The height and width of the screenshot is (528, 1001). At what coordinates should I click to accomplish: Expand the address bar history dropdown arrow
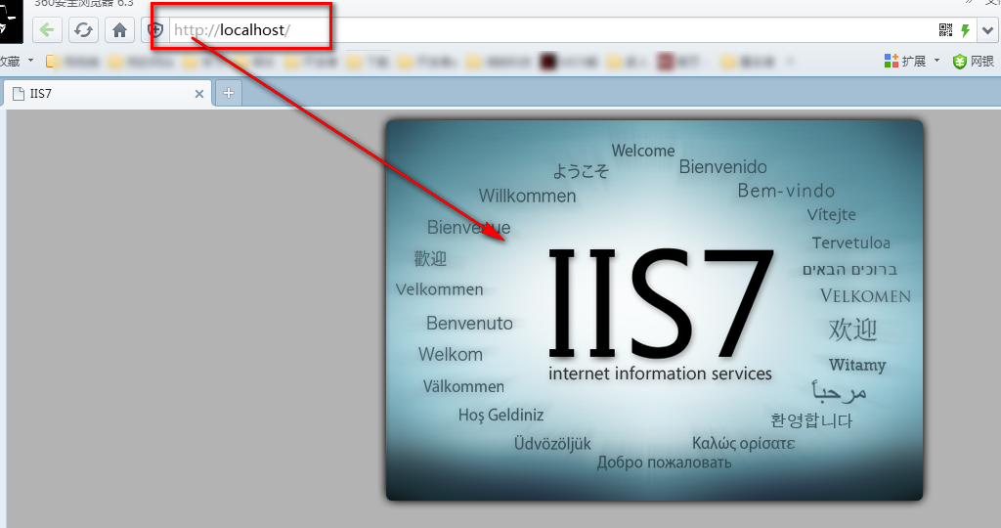tap(987, 30)
